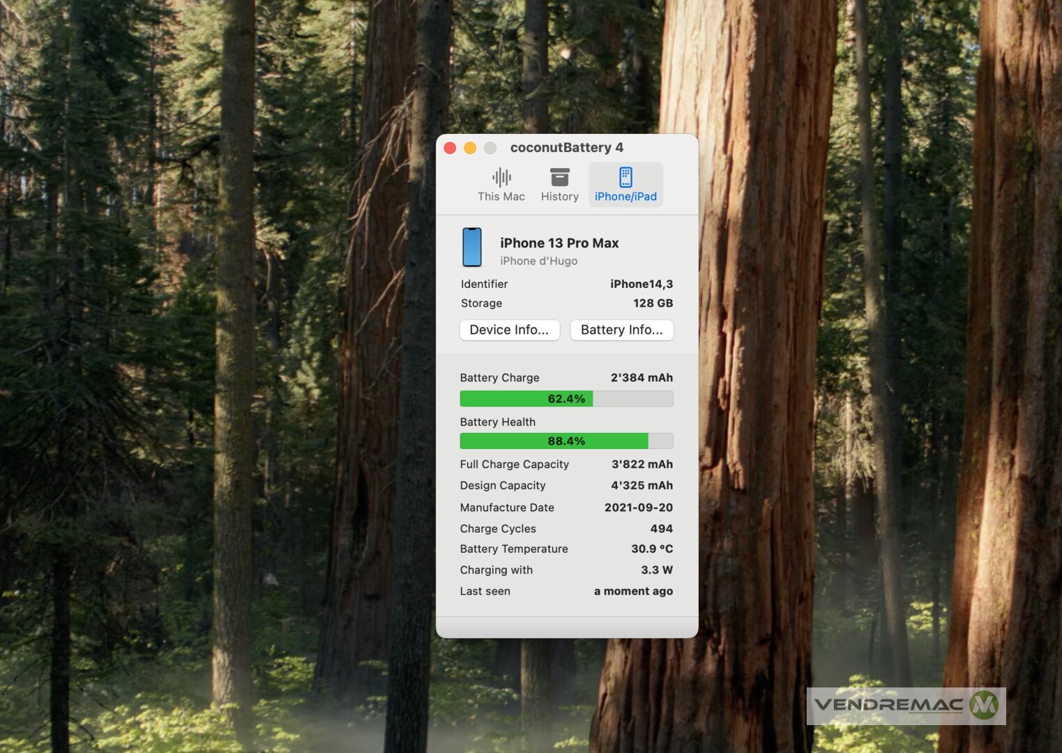The image size is (1062, 753).
Task: Open the Device Info dialog
Action: (x=509, y=330)
